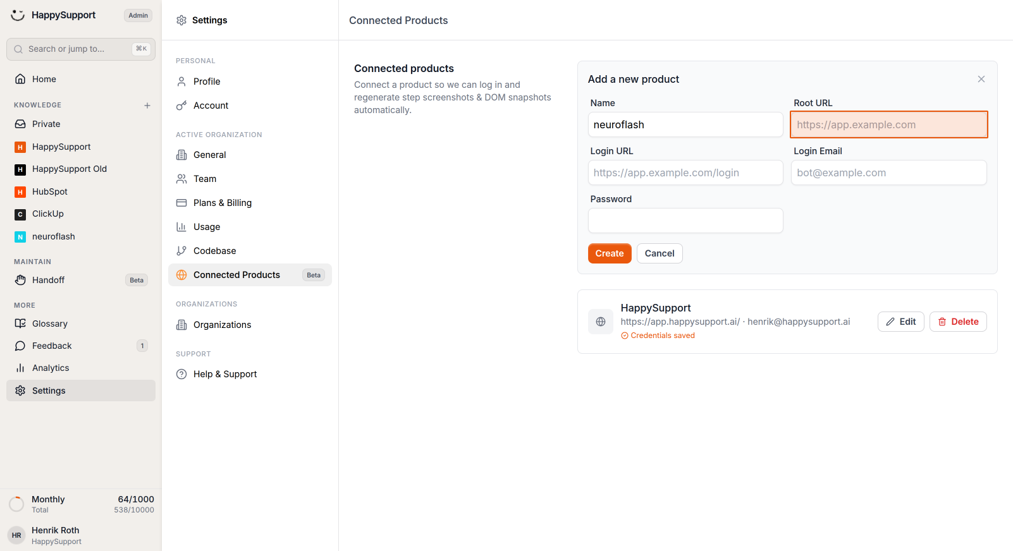Click the Admin role badge

[x=138, y=15]
